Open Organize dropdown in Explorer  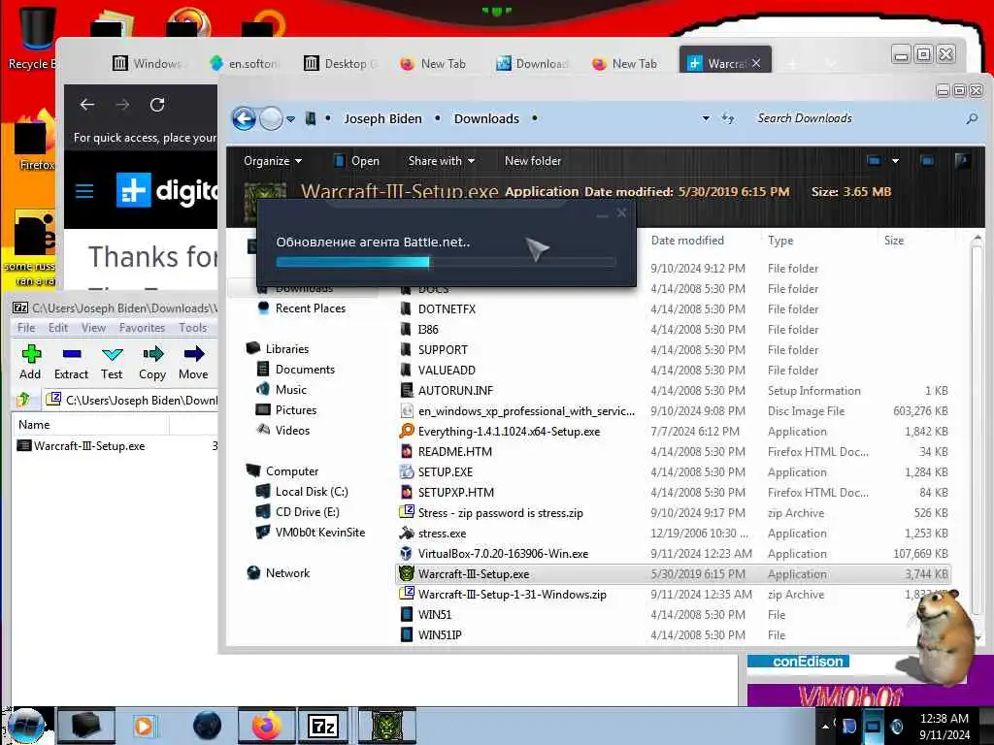tap(273, 161)
